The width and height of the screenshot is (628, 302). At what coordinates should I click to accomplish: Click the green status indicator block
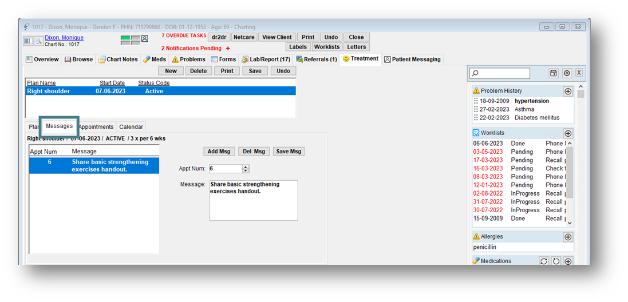pos(125,38)
